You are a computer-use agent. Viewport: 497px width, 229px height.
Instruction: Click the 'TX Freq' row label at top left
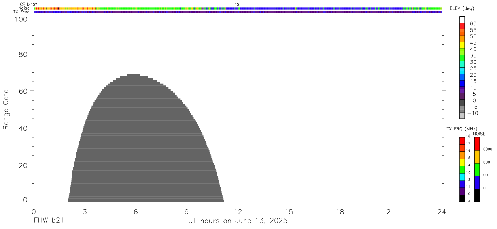[22, 12]
